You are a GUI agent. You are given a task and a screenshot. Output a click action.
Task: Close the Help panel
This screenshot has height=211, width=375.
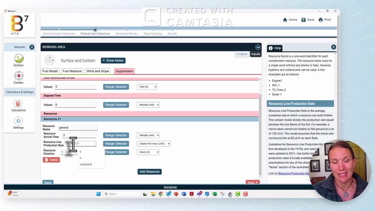[333, 47]
